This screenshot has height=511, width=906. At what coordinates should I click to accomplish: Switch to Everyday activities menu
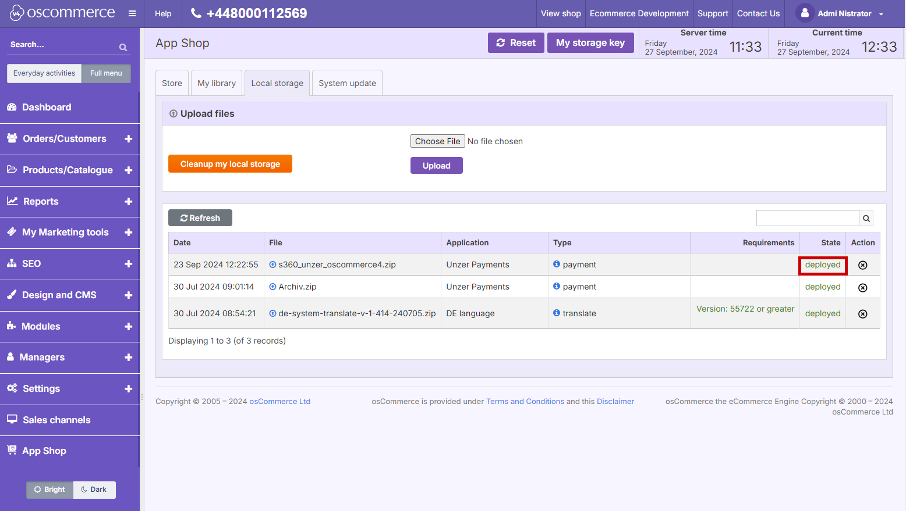point(44,73)
